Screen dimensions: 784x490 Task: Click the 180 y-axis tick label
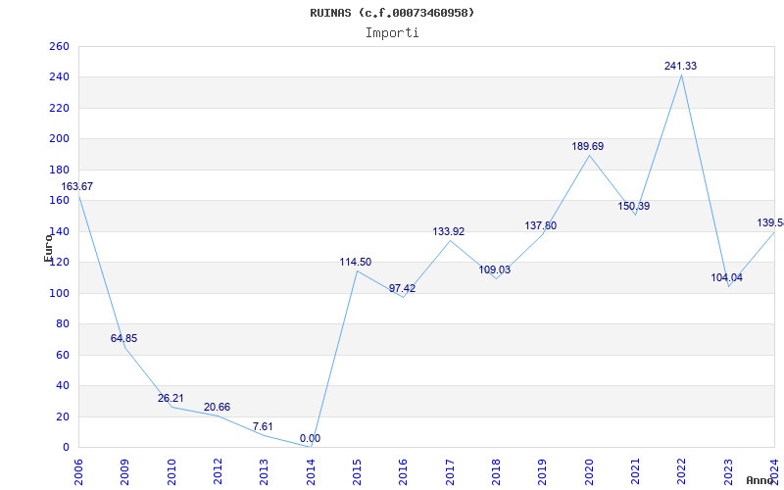(59, 170)
